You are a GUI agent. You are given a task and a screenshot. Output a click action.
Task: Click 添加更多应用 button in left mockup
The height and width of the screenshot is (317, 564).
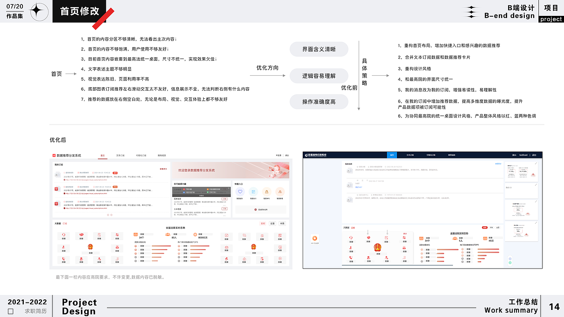click(x=260, y=210)
